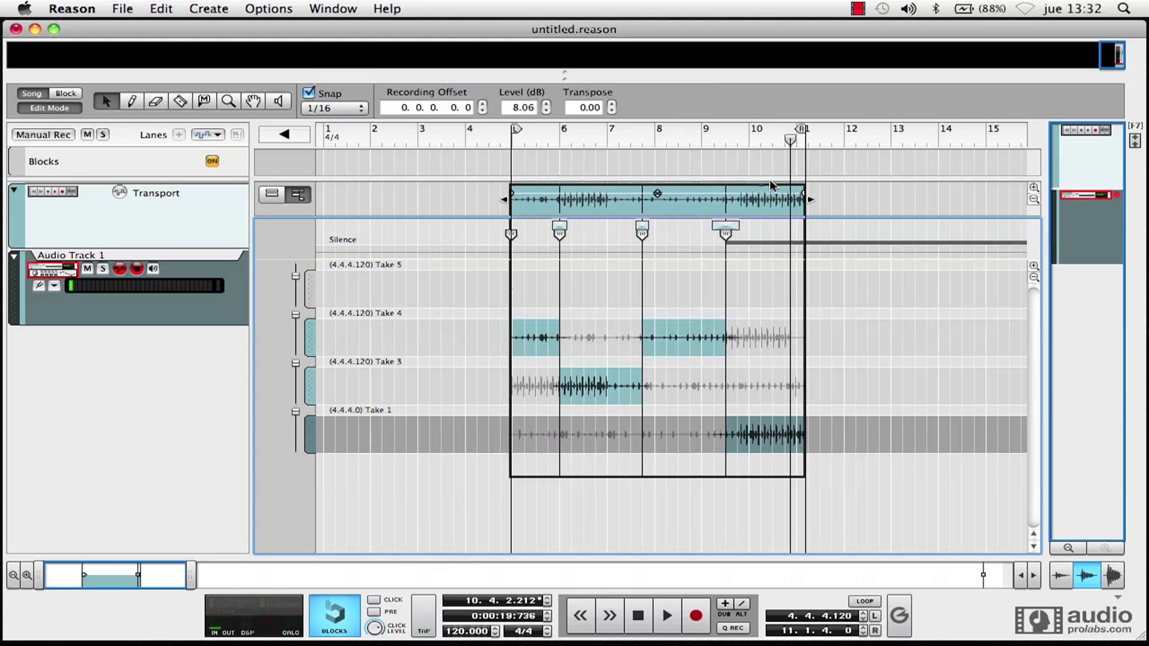Select the Razor tool
The image size is (1149, 646).
[180, 101]
